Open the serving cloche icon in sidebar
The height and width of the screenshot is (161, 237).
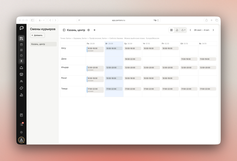click(21, 68)
